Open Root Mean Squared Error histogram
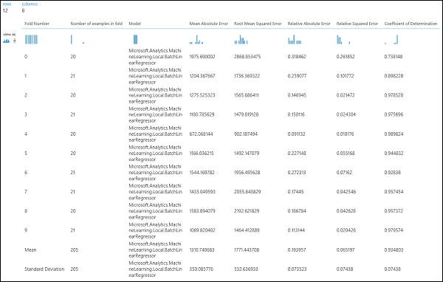This screenshot has height=282, width=443. (241, 39)
